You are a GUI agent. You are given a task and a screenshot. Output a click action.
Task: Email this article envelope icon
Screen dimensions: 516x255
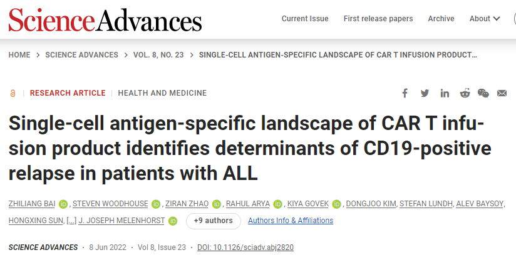[502, 93]
